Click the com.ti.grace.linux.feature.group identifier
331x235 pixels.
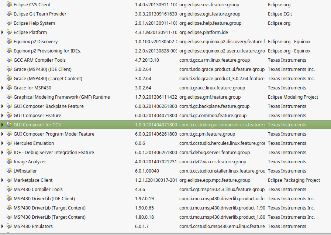pyautogui.click(x=212, y=88)
